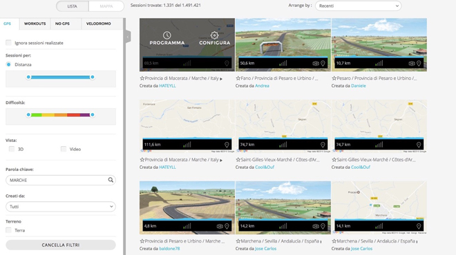Expand arrow after first Macerata / Marche / Italy title
This screenshot has height=255, width=456.
pyautogui.click(x=221, y=79)
